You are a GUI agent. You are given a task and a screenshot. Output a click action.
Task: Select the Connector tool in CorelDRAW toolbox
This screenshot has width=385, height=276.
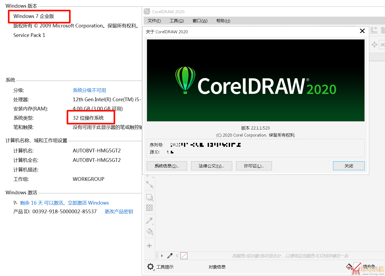tap(149, 185)
